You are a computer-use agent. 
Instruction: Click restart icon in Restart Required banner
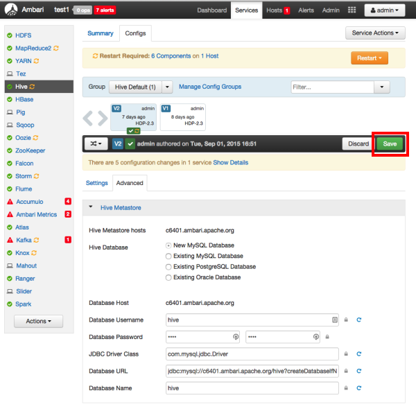point(95,56)
